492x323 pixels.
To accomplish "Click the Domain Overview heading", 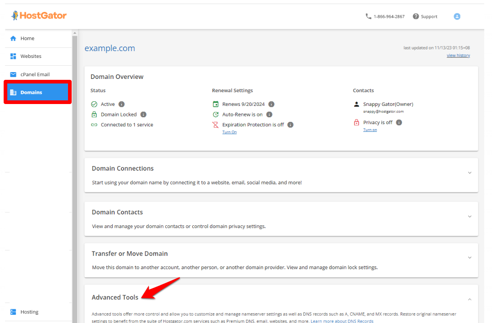I will click(x=117, y=77).
